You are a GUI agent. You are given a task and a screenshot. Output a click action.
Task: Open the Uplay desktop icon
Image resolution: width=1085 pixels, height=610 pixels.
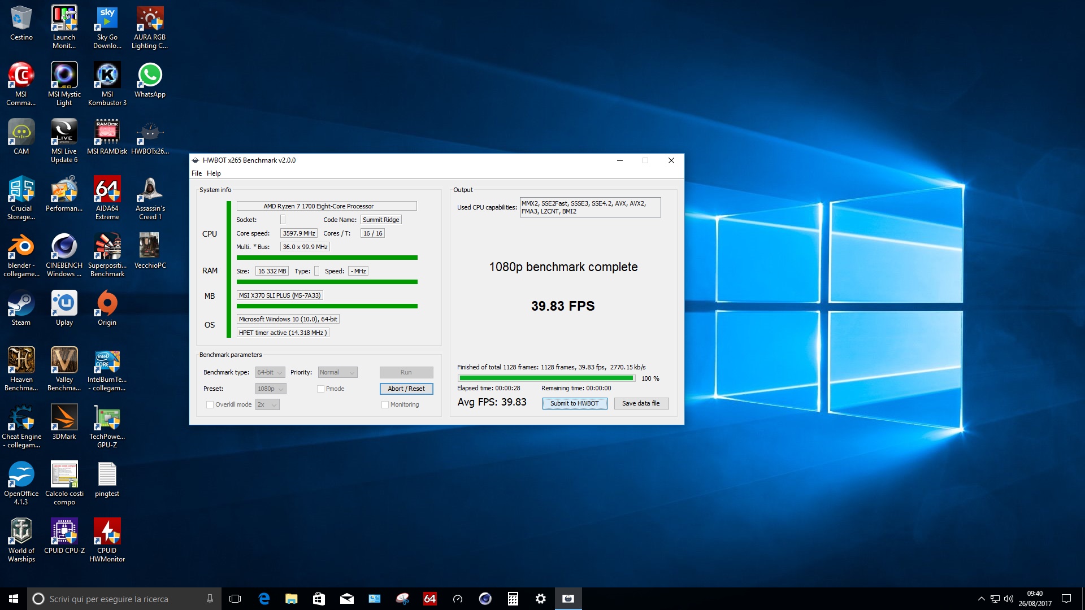[x=64, y=308]
